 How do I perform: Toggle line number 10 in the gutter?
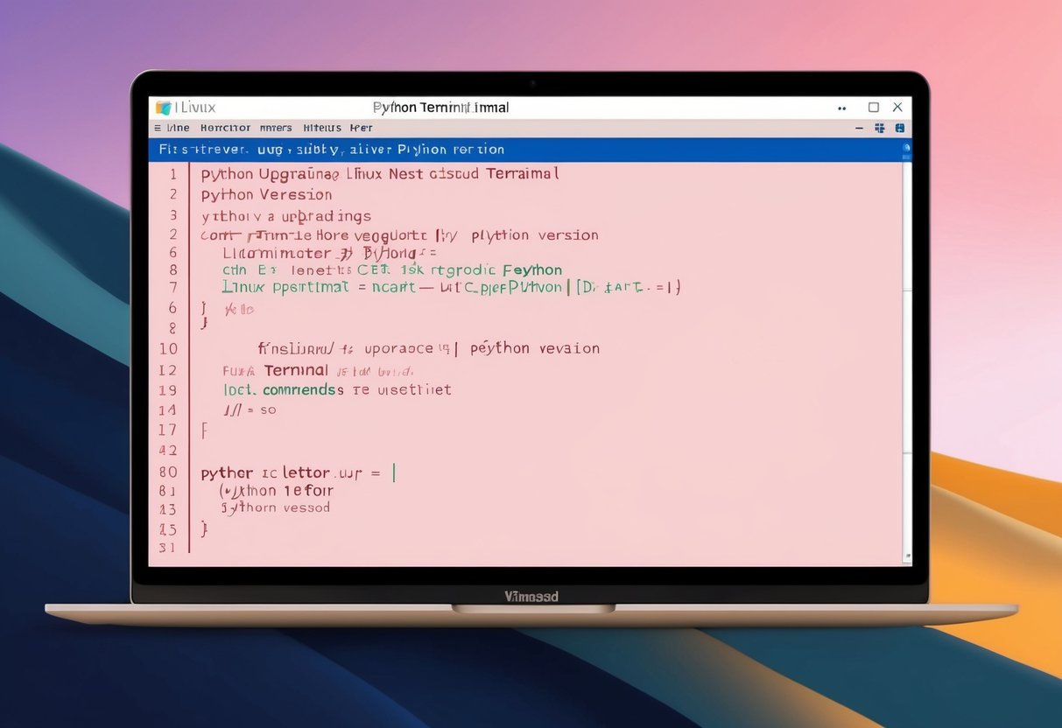(x=168, y=348)
